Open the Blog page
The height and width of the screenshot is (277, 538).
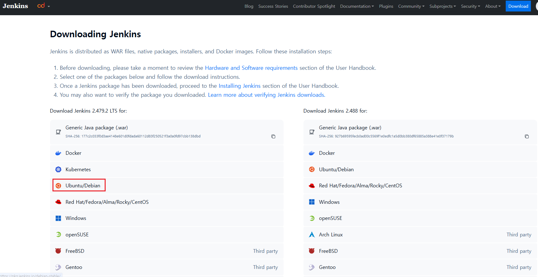pyautogui.click(x=249, y=6)
